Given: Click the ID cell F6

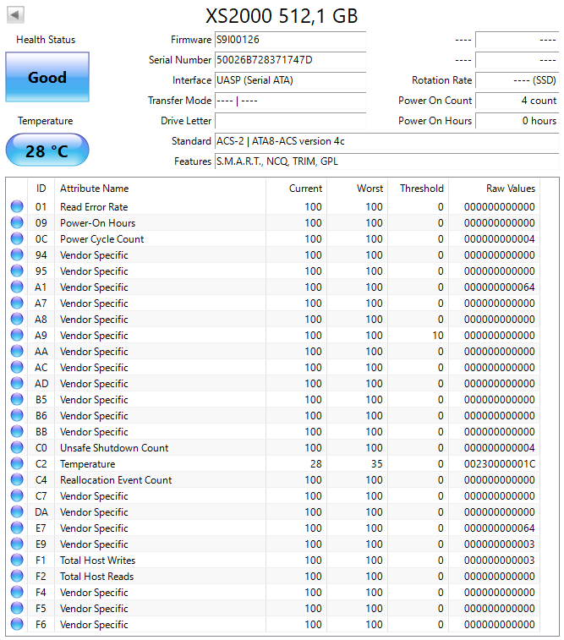Looking at the screenshot, I should tap(41, 625).
